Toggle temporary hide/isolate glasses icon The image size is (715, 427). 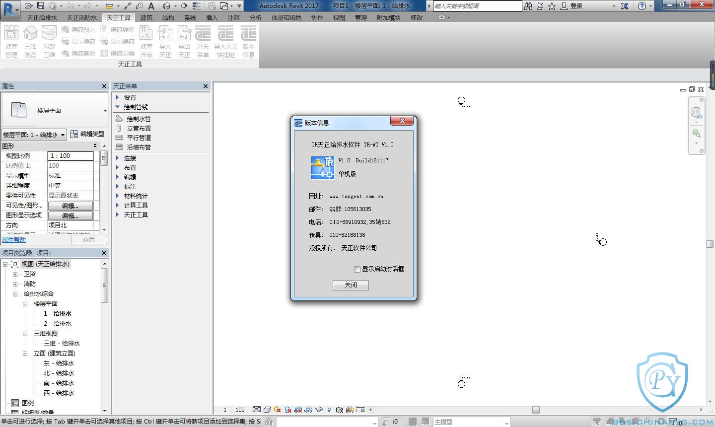319,410
